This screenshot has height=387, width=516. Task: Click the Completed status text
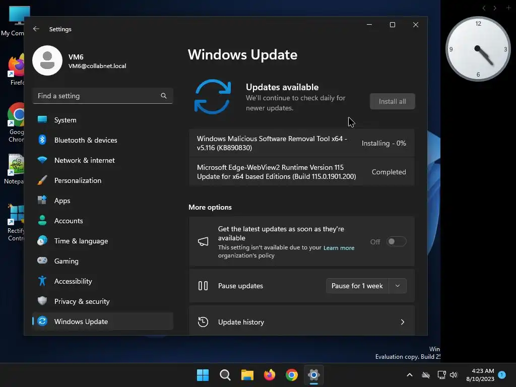[x=389, y=172]
